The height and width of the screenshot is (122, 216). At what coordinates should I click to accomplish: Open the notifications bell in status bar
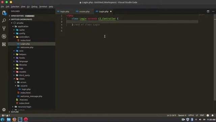pyautogui.click(x=212, y=115)
